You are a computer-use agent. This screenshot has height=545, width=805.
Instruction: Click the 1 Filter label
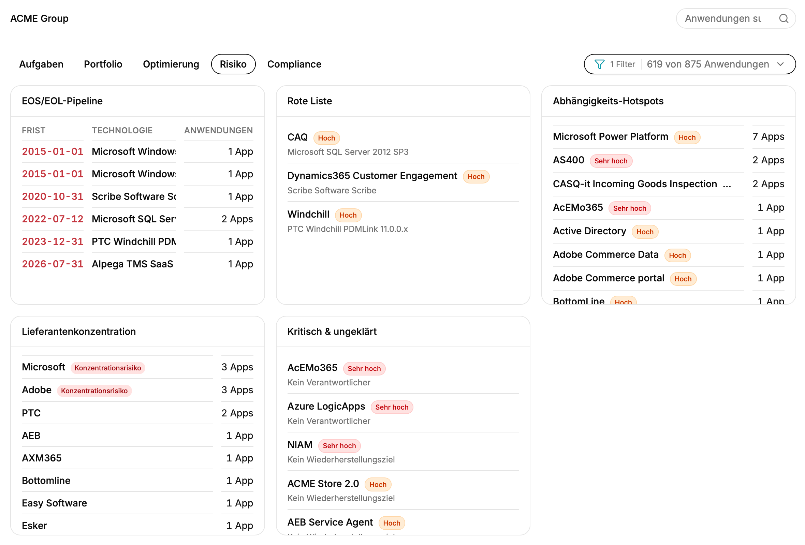click(623, 64)
